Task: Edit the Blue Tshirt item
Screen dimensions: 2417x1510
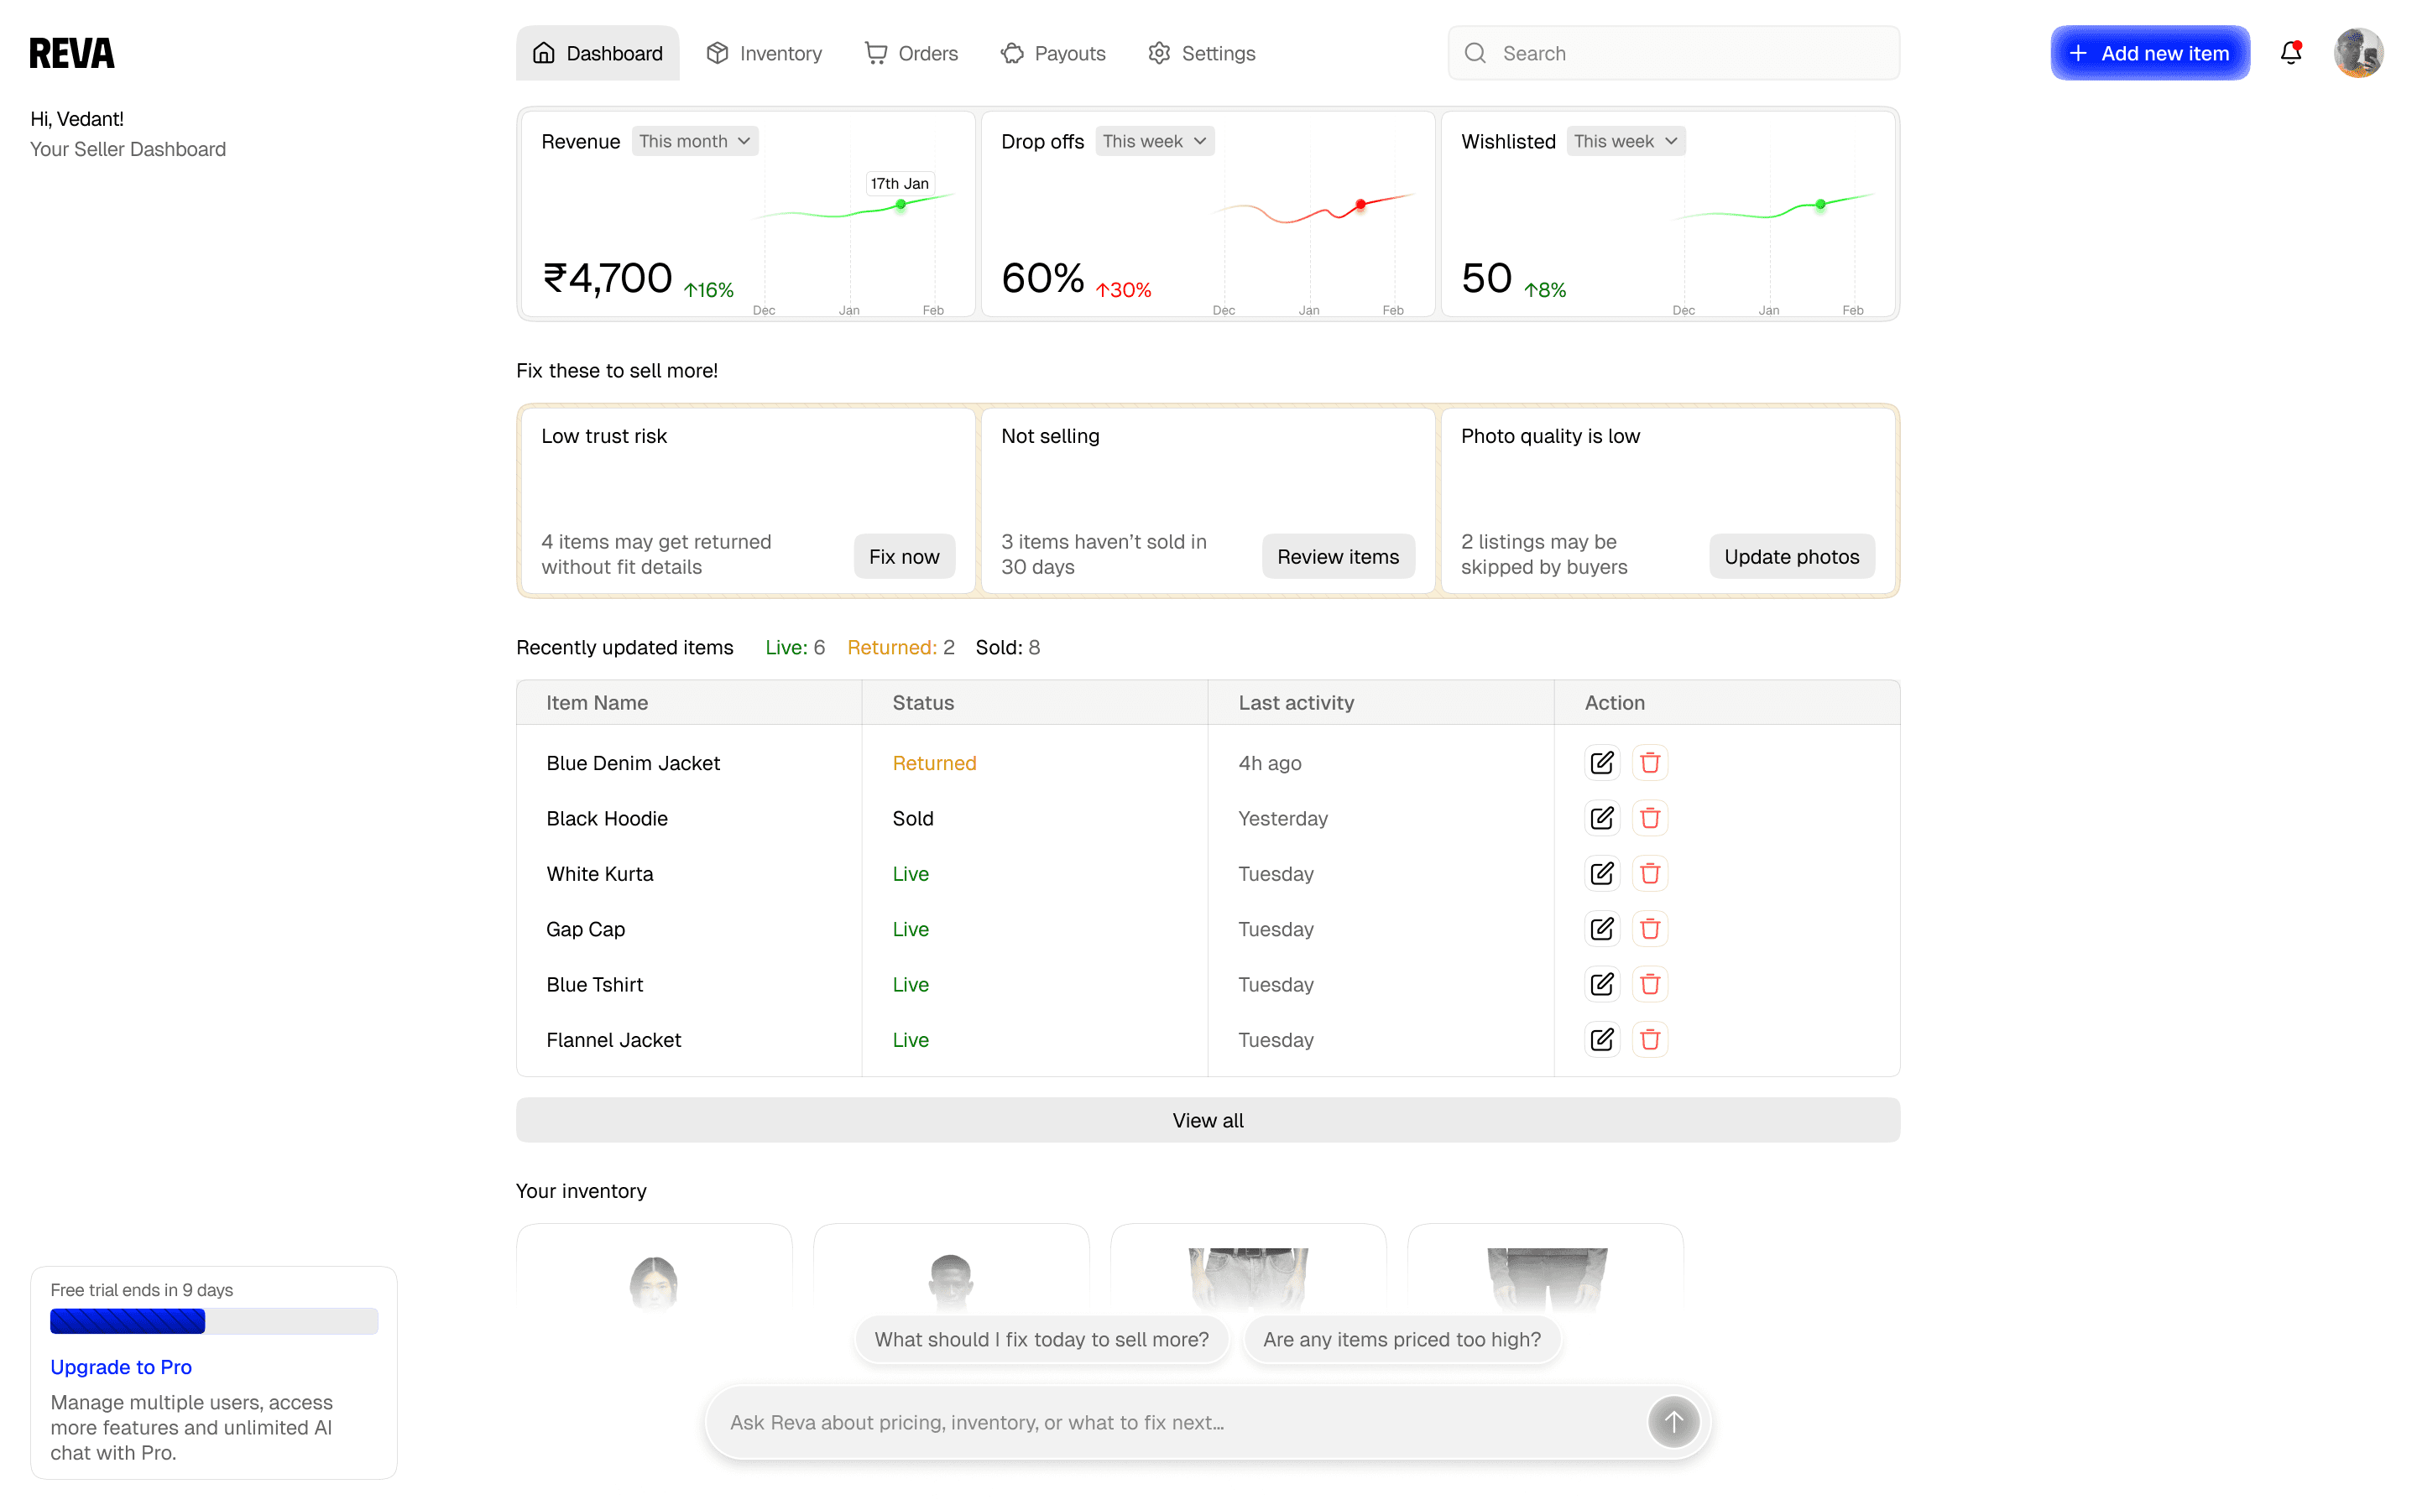Action: point(1601,985)
